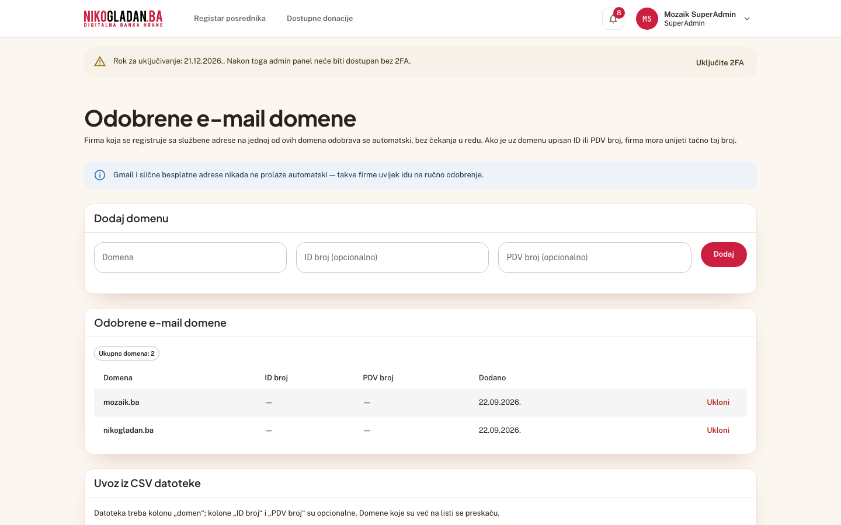Viewport: 841px width, 525px height.
Task: Expand the Mozaik SuperAdmin account dropdown
Action: [747, 19]
